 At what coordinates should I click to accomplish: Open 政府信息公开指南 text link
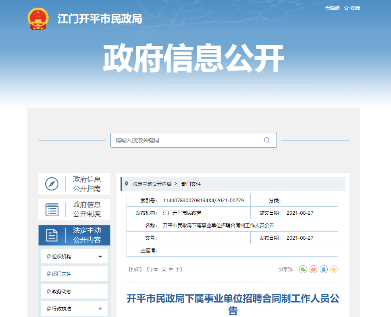[x=87, y=184]
